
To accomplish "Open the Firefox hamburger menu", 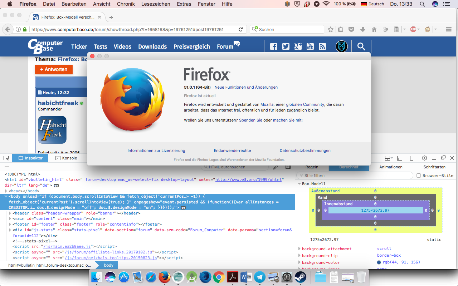I will click(449, 29).
